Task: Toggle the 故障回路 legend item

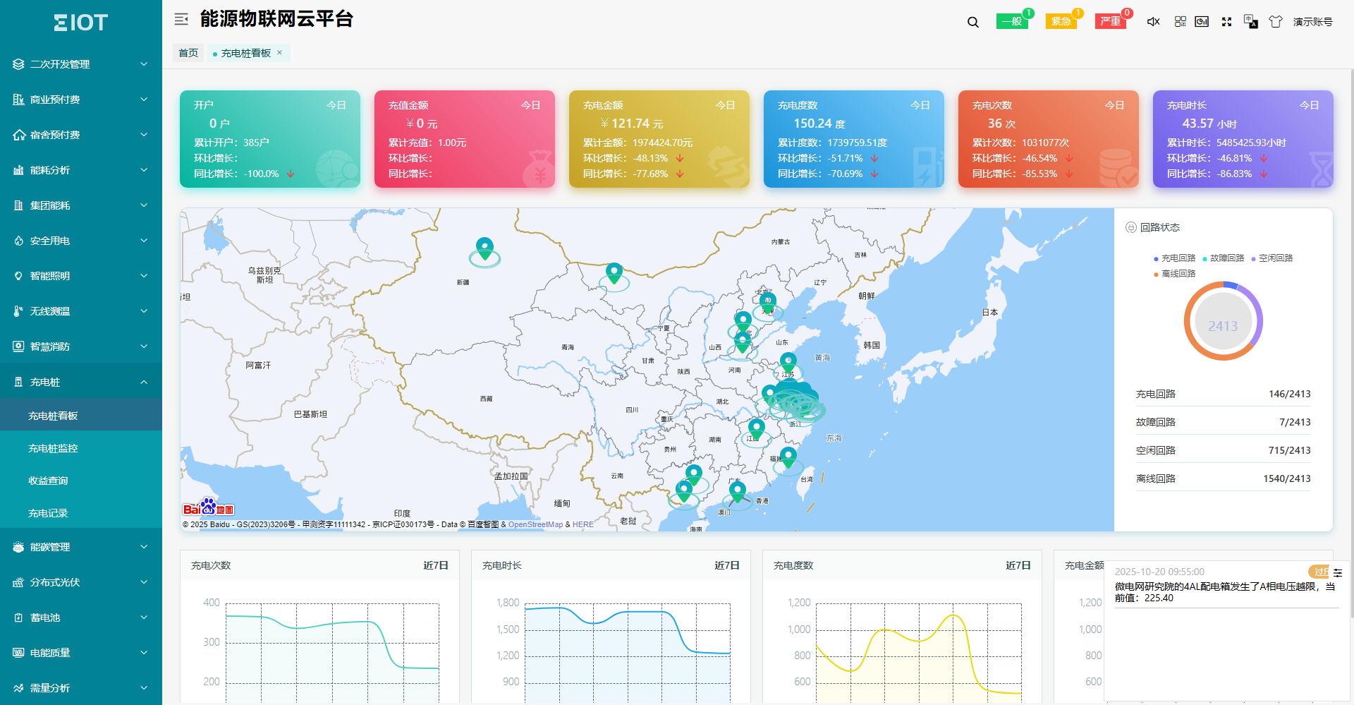Action: pyautogui.click(x=1223, y=258)
